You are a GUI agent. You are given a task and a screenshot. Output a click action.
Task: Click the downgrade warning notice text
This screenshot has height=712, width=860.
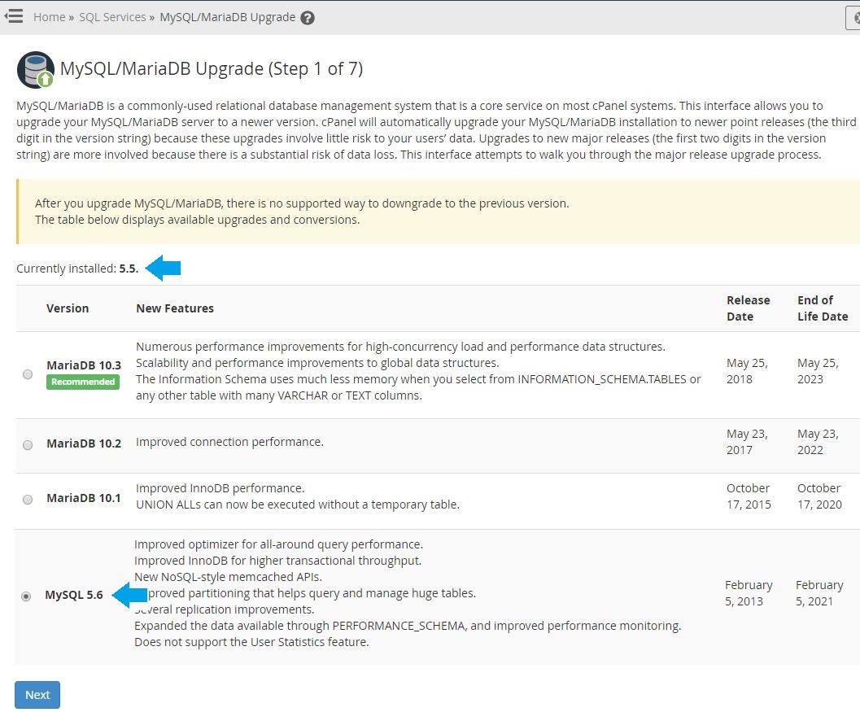click(x=302, y=203)
